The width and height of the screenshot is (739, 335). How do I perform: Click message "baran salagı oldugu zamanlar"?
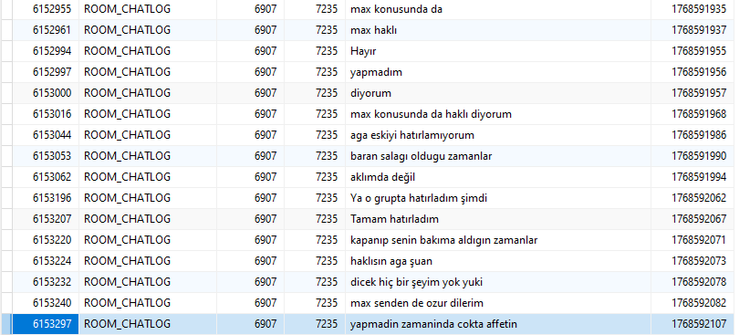[x=498, y=156]
